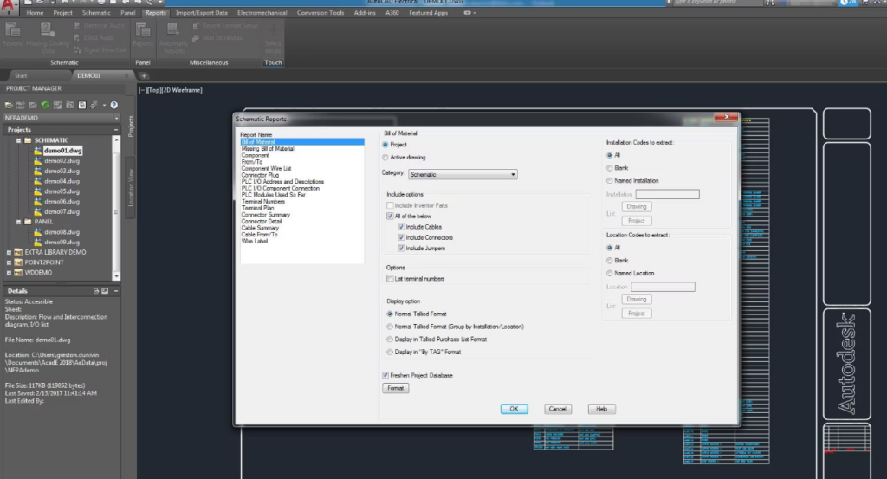Collapse the SCHEMATIC folder node
This screenshot has height=479, width=887.
point(19,140)
